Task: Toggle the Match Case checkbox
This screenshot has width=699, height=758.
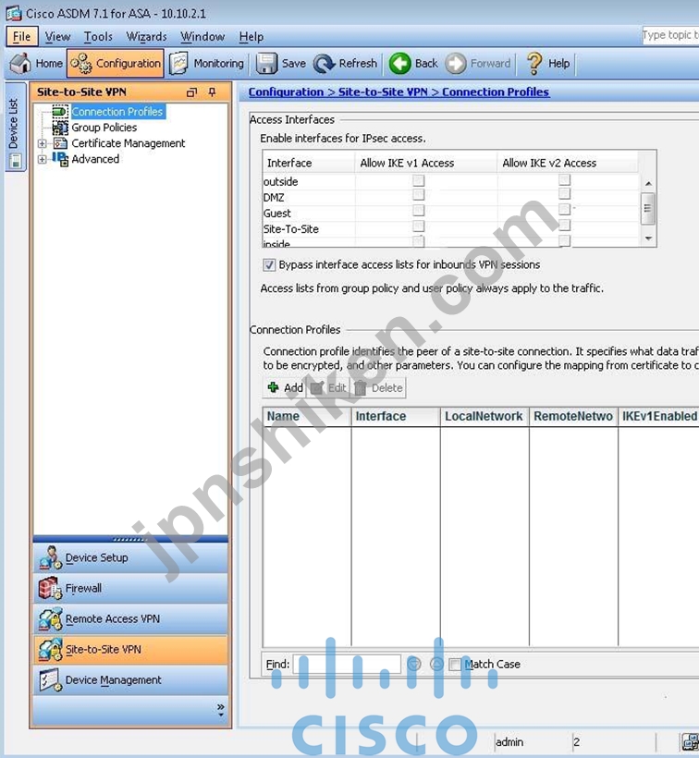Action: [x=454, y=665]
